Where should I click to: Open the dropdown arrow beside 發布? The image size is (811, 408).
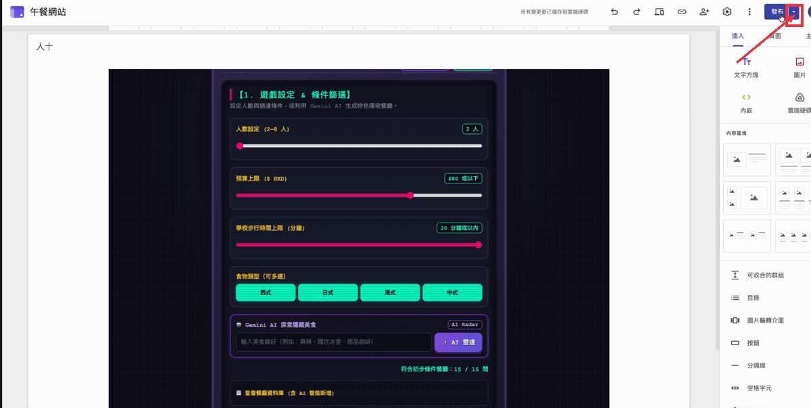point(793,12)
